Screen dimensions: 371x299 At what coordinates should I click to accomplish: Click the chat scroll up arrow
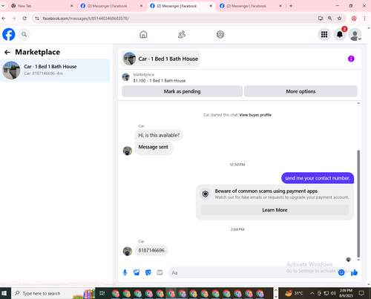(x=358, y=103)
